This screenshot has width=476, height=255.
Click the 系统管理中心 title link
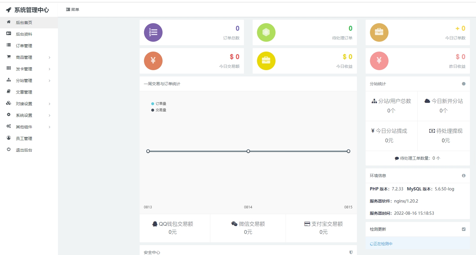(x=32, y=10)
